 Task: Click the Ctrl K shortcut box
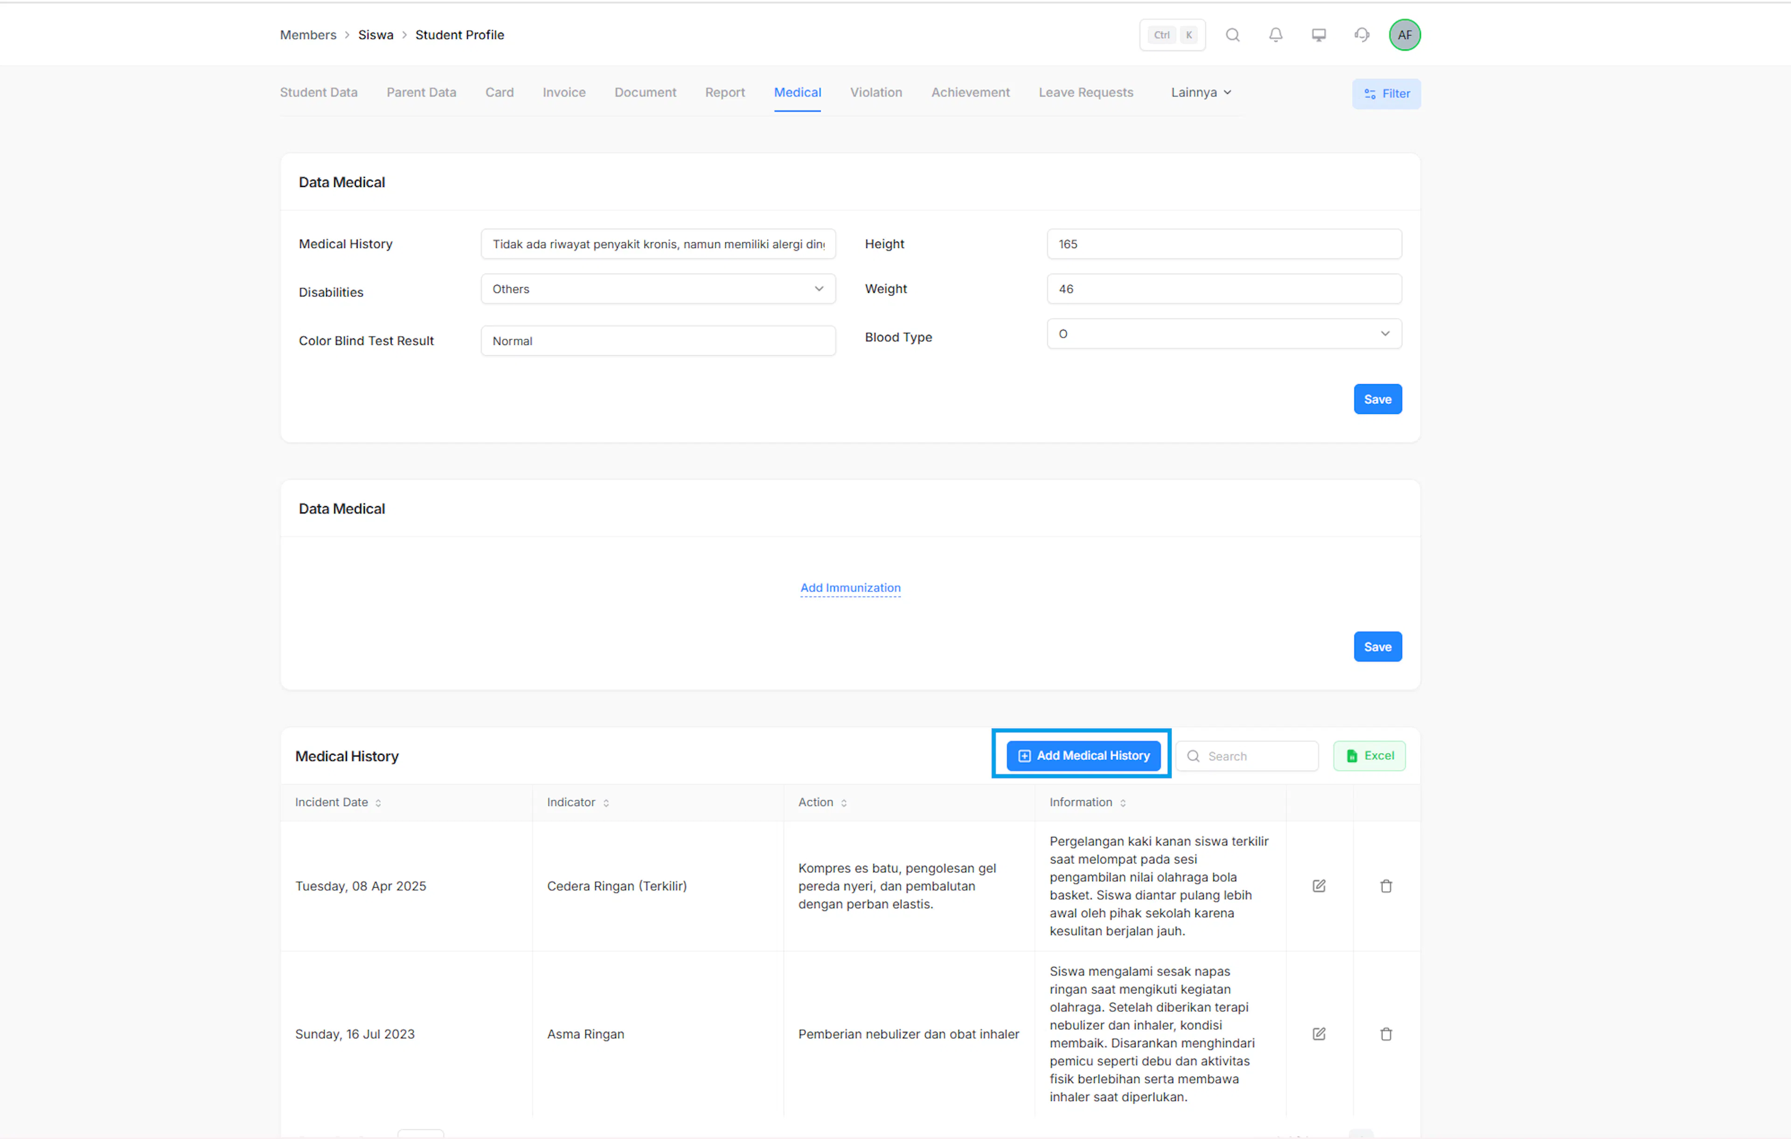pyautogui.click(x=1172, y=35)
